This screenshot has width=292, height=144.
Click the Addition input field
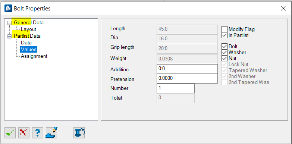click(x=187, y=69)
